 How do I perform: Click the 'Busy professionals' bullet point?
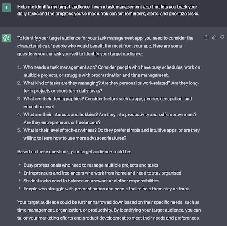91,165
